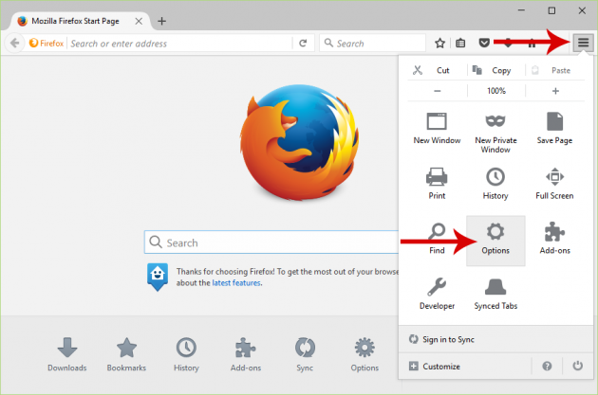Click the hamburger menu button
The height and width of the screenshot is (395, 598).
(x=581, y=43)
